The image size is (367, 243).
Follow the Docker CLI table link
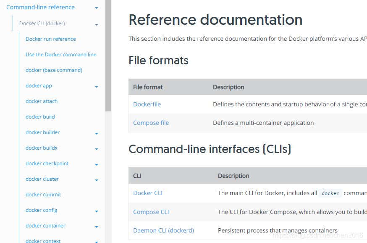click(148, 193)
